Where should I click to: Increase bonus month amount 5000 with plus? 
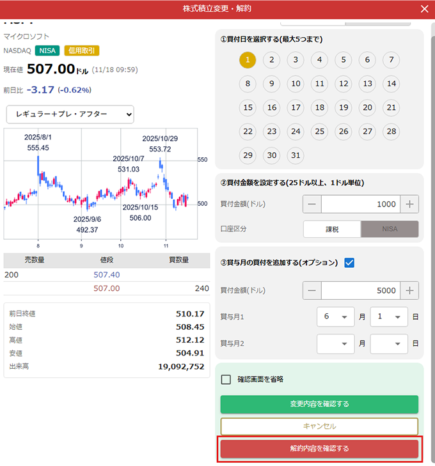(x=409, y=290)
